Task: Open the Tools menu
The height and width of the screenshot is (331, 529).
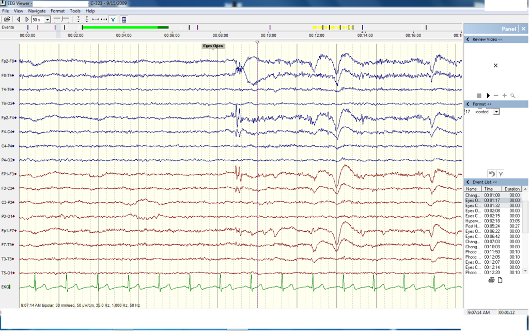Action: tap(75, 11)
